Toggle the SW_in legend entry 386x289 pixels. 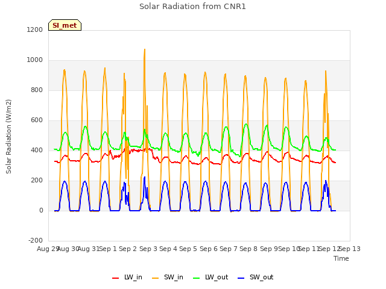click(168, 277)
